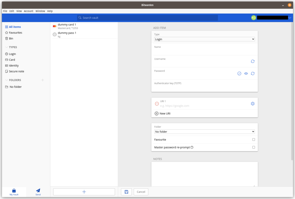This screenshot has width=295, height=199.
Task: Add another URI with New URI
Action: coord(162,113)
